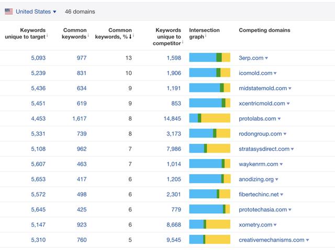Click 2,301 competitor keywords for fibertechinc.net
335x250 pixels.
(174, 194)
